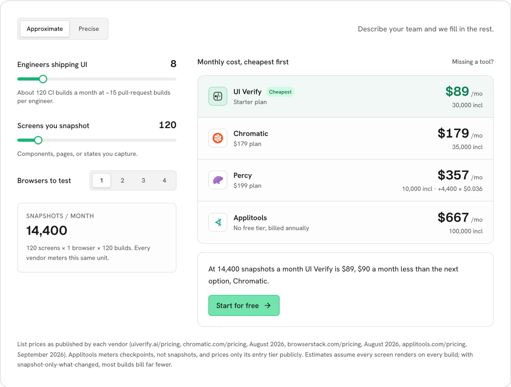
Task: Click the Chromatic logo icon
Action: 218,138
